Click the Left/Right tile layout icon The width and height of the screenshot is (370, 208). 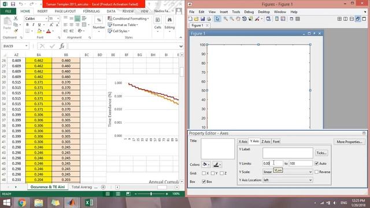pos(346,19)
